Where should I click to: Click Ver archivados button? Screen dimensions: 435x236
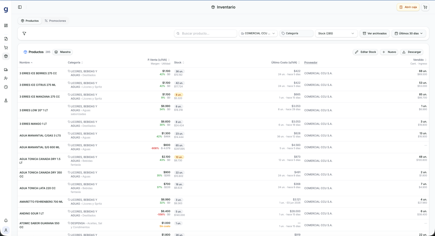click(375, 33)
